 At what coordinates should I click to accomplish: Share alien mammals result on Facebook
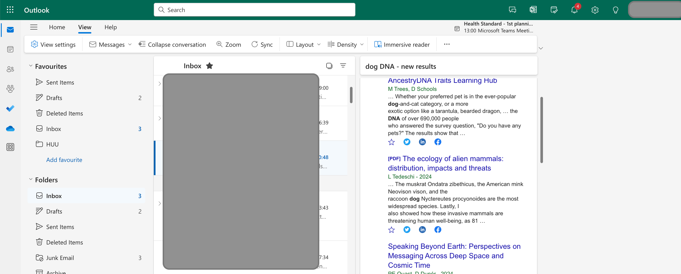(438, 230)
